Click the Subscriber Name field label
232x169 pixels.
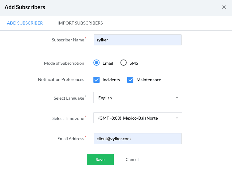pyautogui.click(x=68, y=40)
